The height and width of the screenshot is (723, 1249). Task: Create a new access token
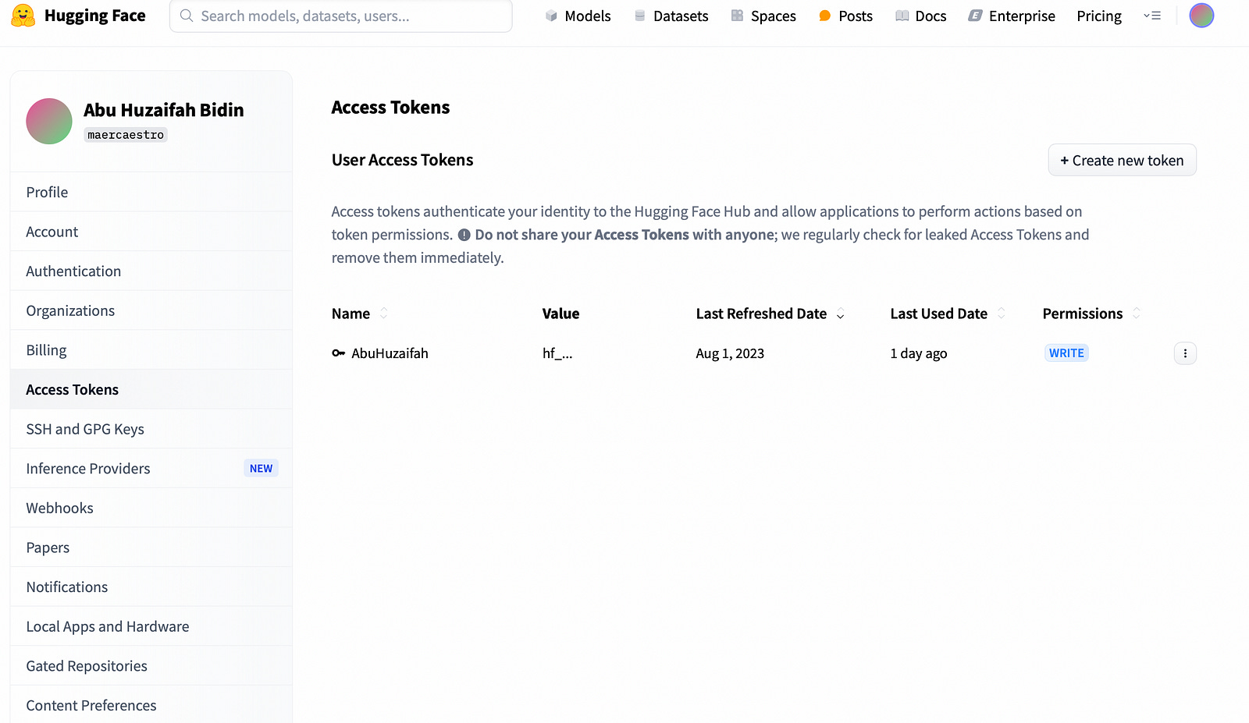click(1122, 160)
